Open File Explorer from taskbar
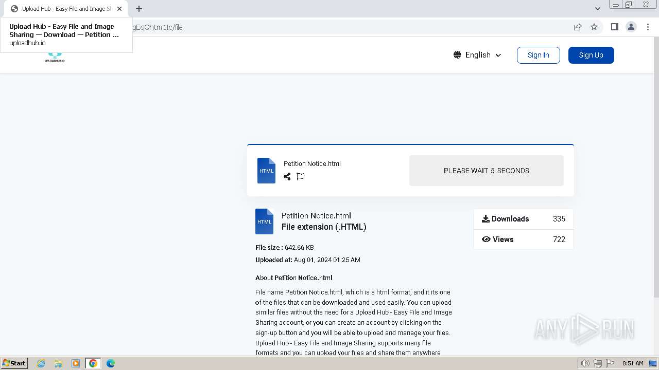The image size is (659, 370). pos(58,363)
